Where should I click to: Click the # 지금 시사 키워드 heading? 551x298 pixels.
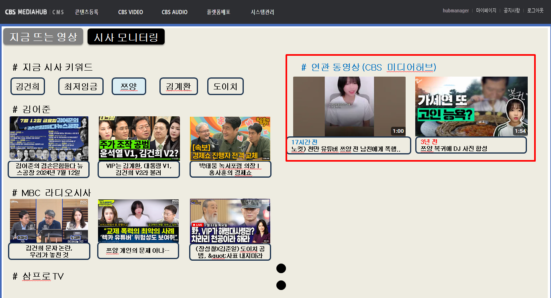pos(53,67)
